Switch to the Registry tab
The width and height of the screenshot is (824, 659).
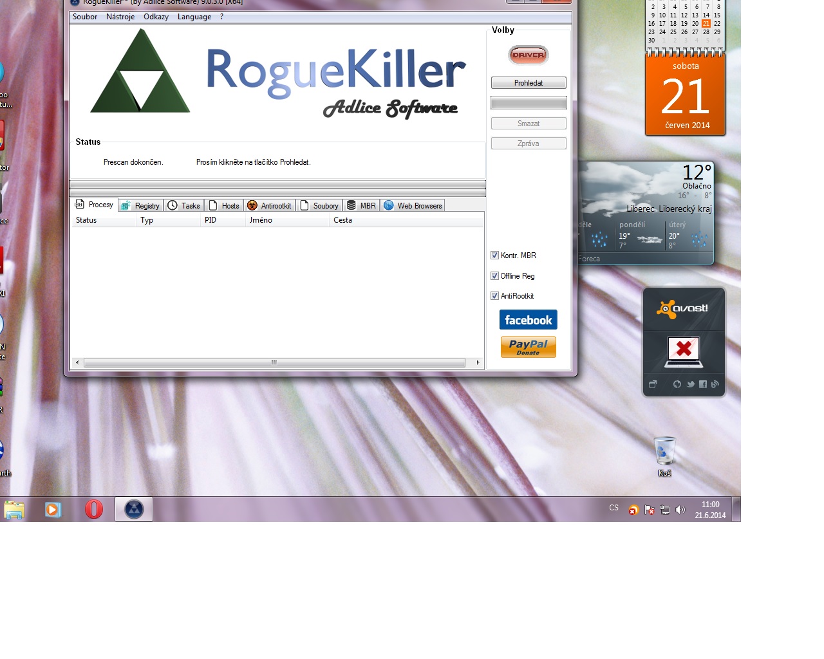(x=140, y=206)
